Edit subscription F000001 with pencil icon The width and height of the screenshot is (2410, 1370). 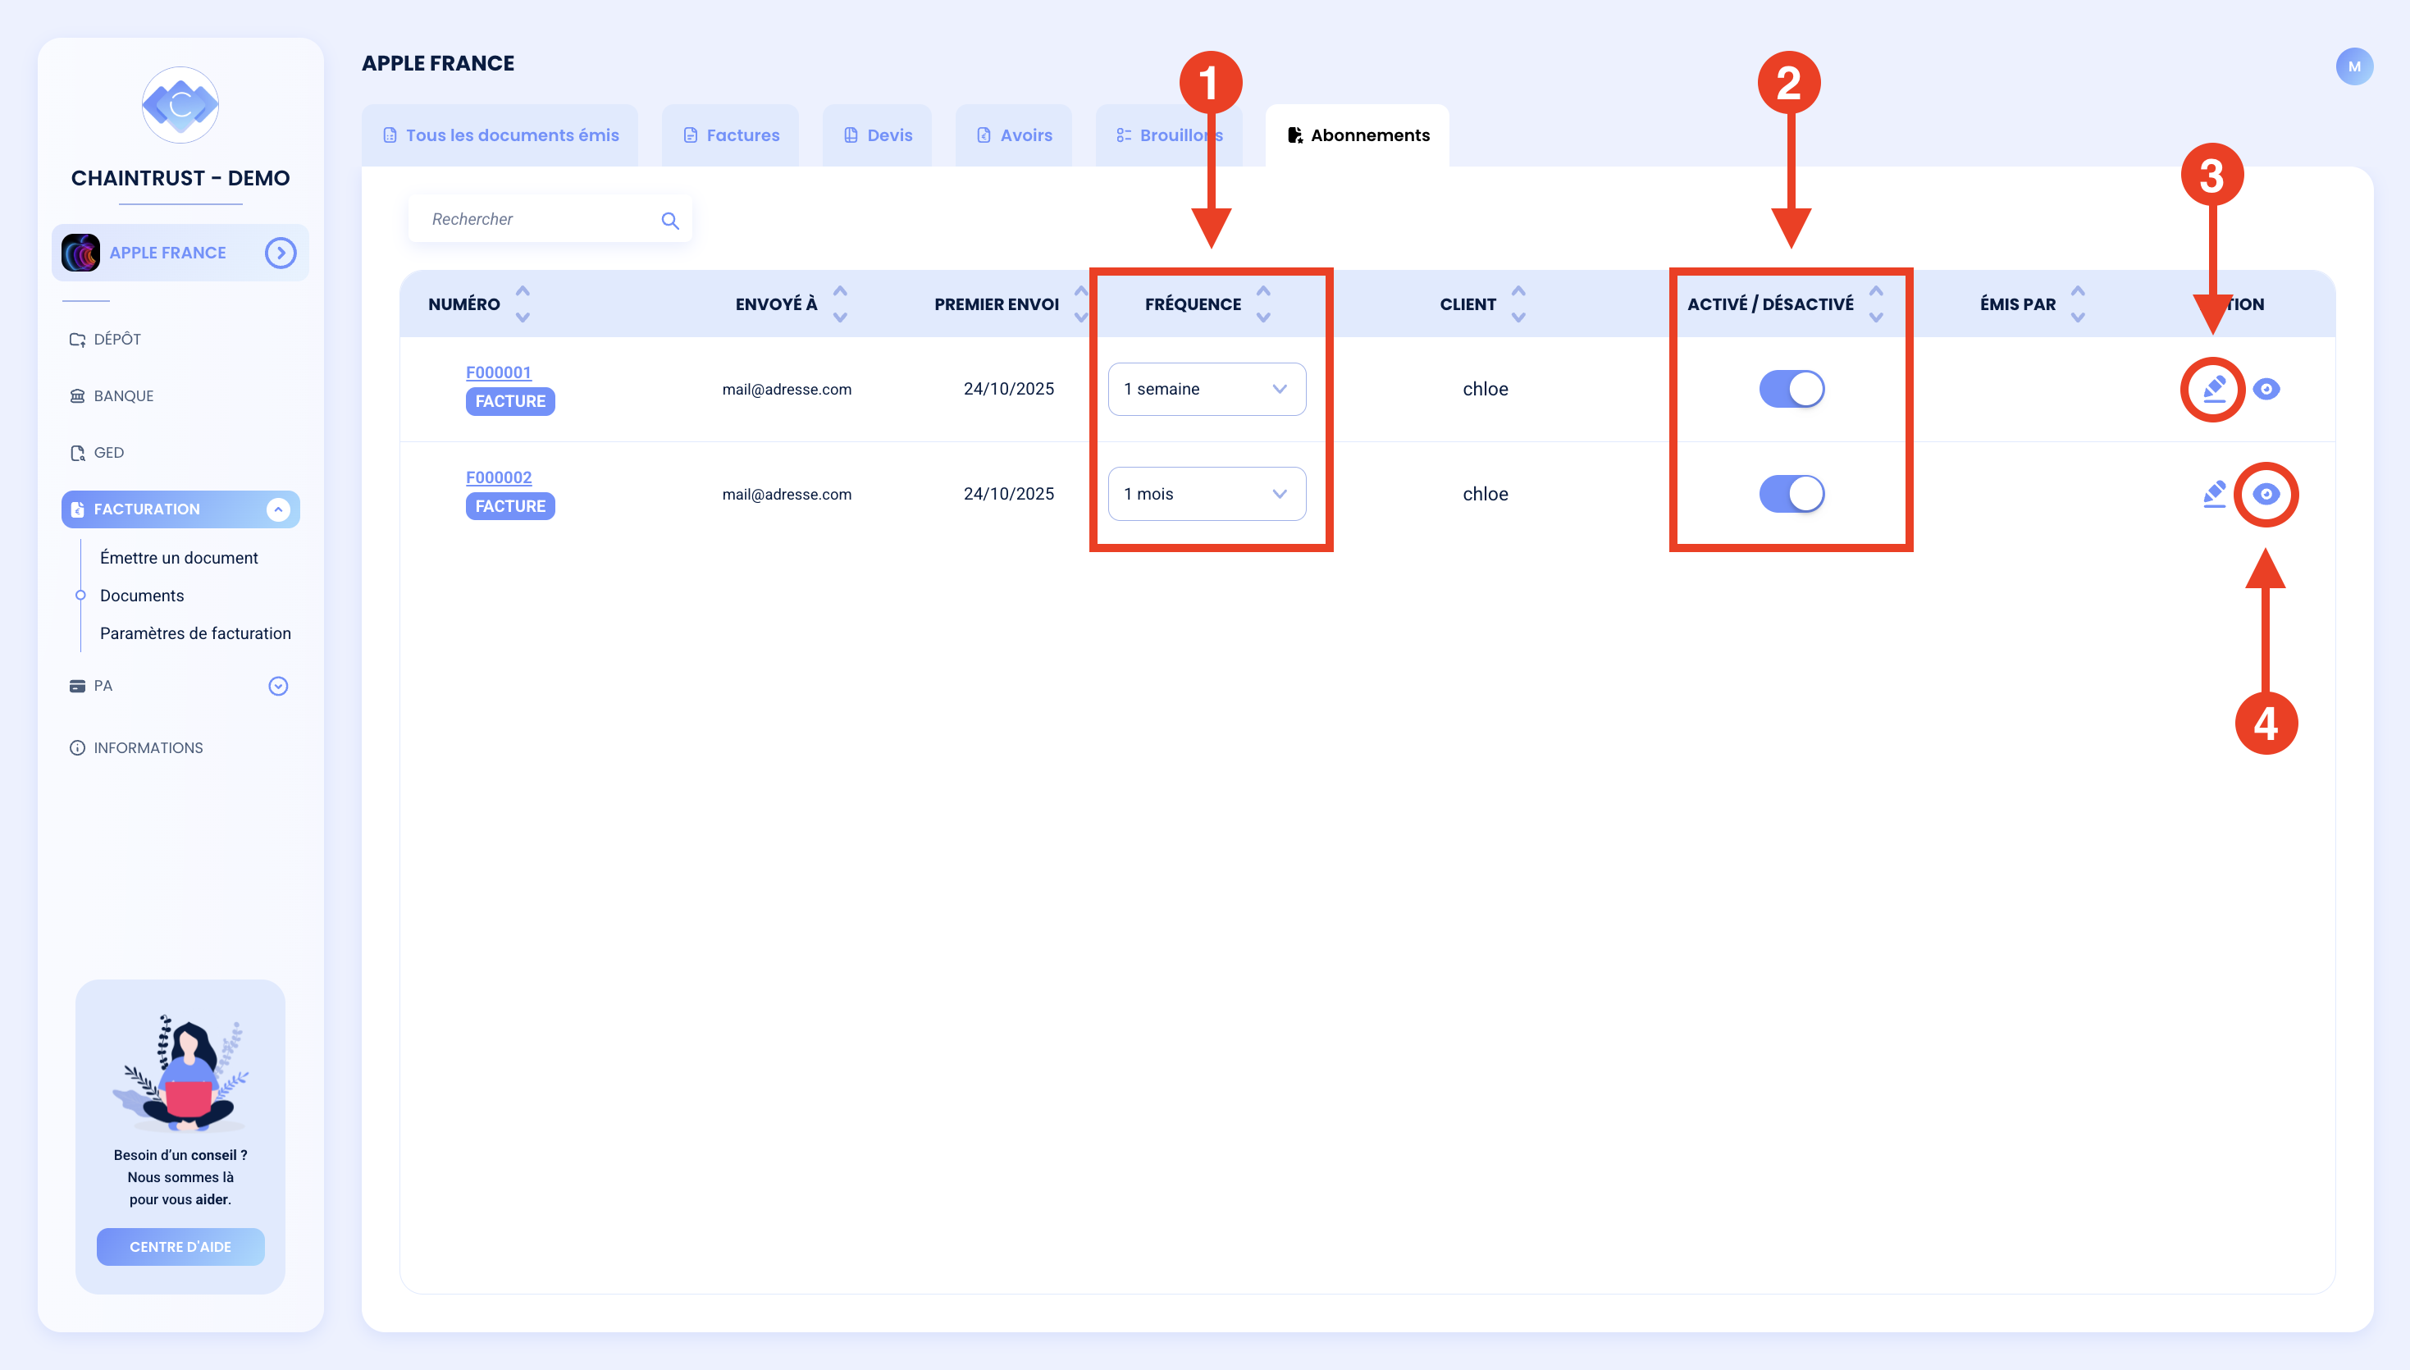[2214, 389]
